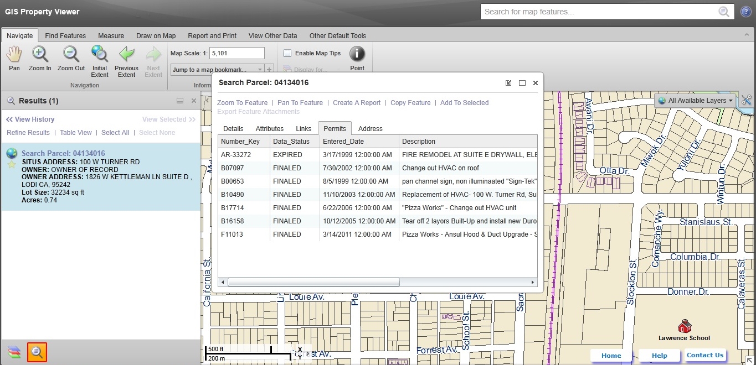Viewport: 756px width, 365px height.
Task: Expand View Selected in results panel
Action: click(168, 119)
